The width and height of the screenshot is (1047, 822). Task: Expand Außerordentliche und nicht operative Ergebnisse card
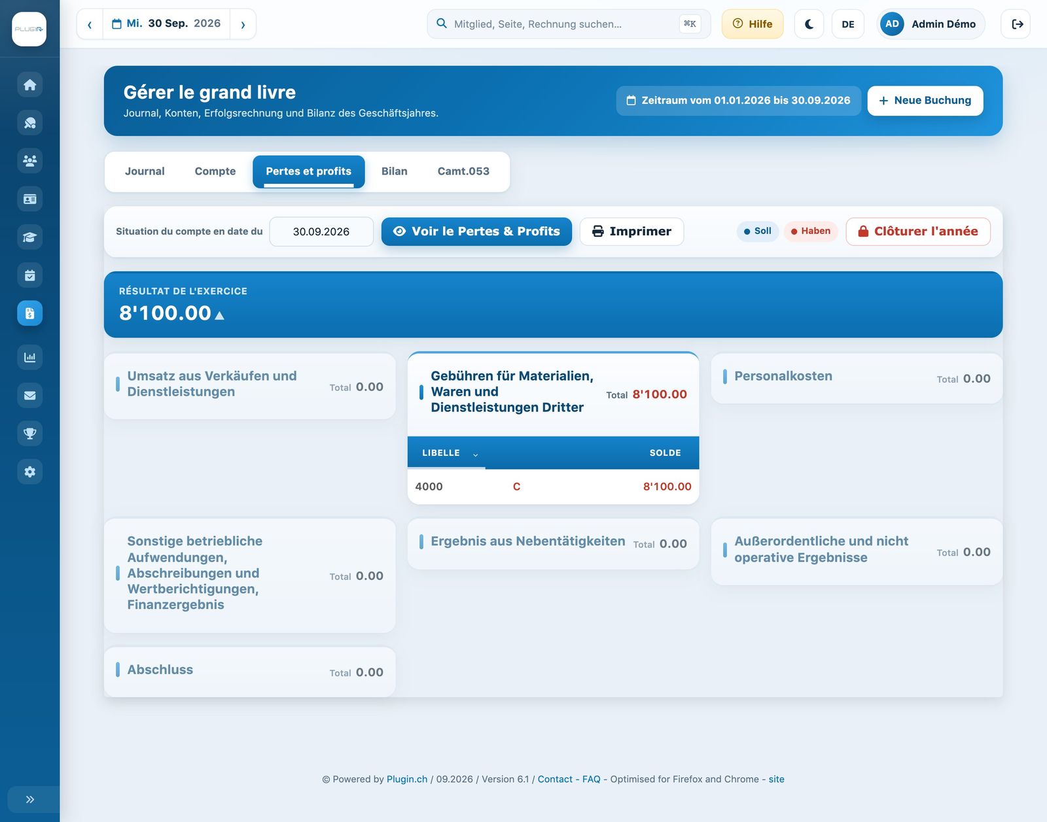pos(857,551)
